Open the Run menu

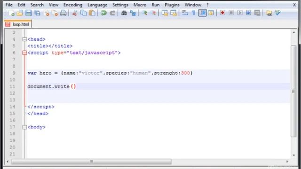[x=156, y=5]
